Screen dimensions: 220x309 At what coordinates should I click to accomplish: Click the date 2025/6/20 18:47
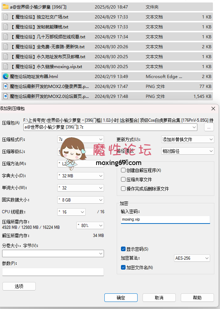(x=111, y=7)
